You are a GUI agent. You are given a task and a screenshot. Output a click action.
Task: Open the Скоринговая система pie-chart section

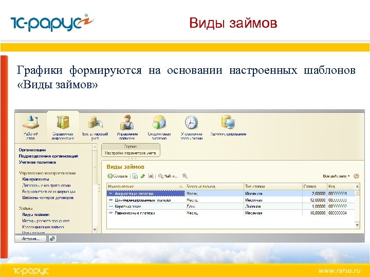tap(159, 127)
